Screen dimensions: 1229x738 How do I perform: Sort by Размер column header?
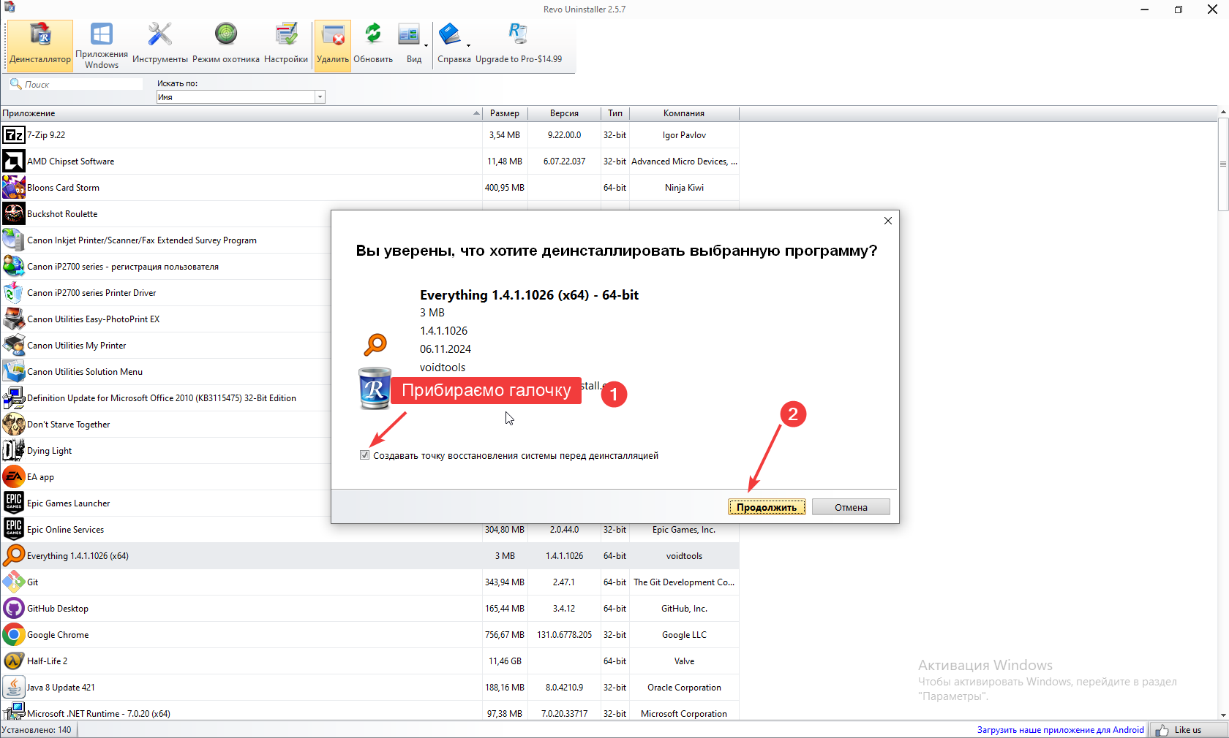point(505,113)
